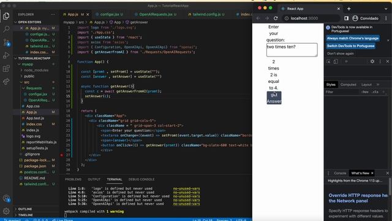Click Always match Chrome's language
This screenshot has width=392, height=221.
[x=353, y=38]
